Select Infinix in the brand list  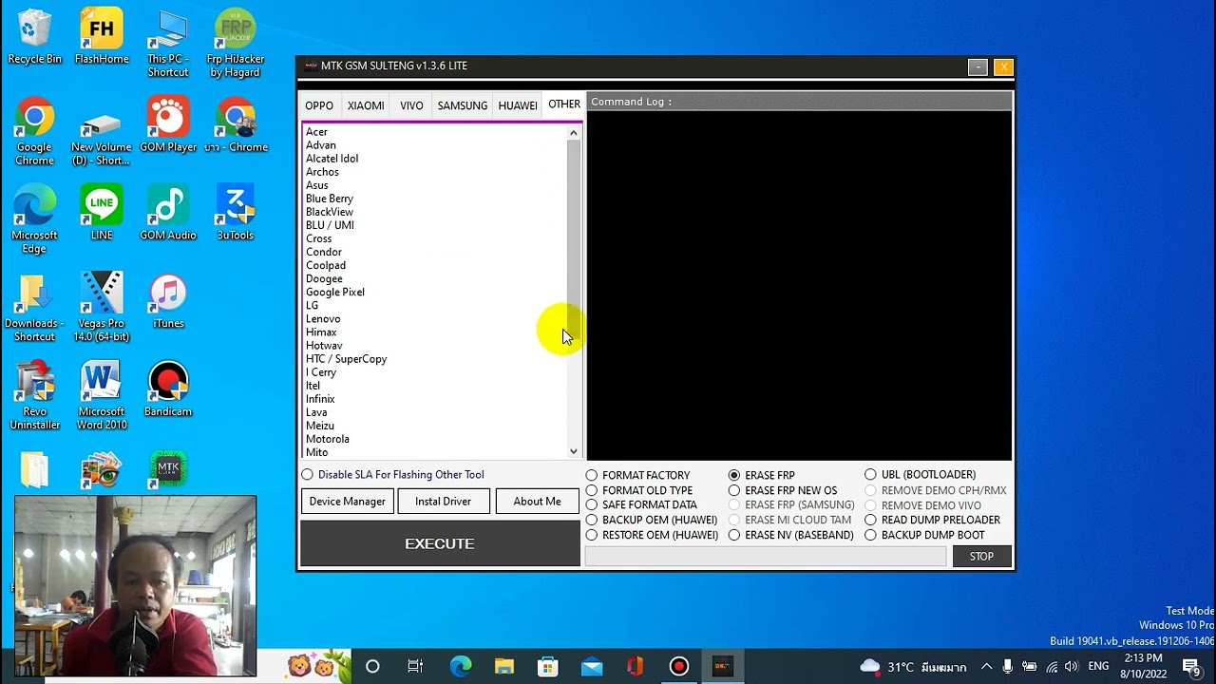[320, 399]
